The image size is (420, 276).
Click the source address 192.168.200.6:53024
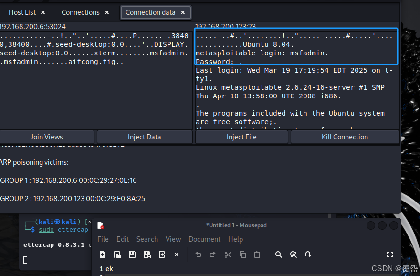32,27
